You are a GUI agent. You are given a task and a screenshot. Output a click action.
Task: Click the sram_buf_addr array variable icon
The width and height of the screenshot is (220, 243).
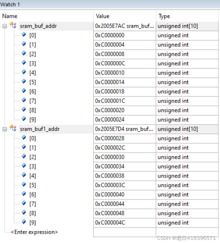[13, 25]
